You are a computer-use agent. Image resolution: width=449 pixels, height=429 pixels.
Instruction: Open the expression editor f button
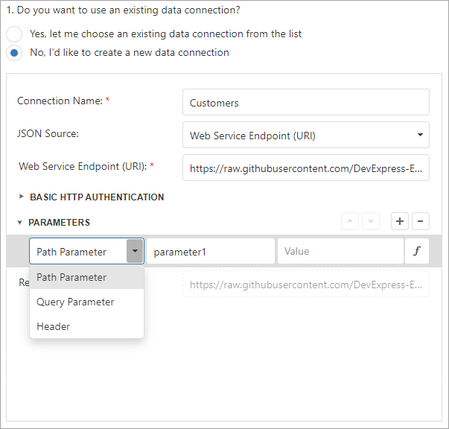point(416,252)
